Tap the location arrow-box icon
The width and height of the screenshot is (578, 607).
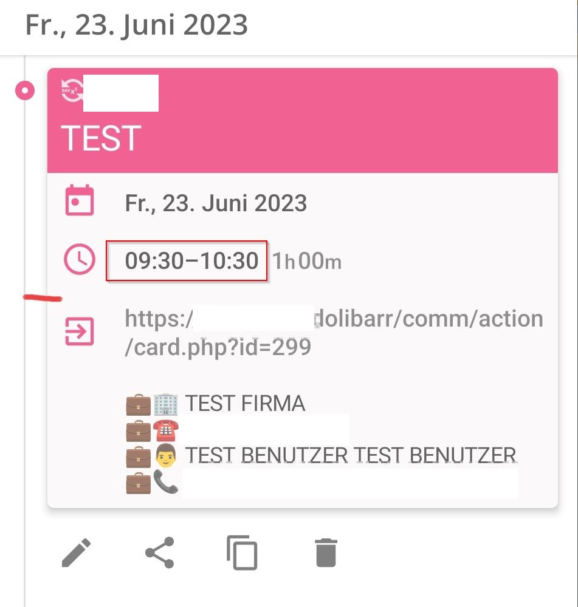point(80,331)
